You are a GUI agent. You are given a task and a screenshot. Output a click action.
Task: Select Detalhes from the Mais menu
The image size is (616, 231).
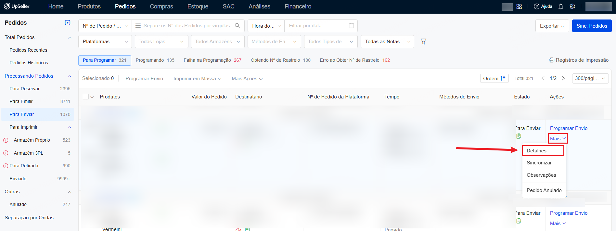(x=543, y=151)
